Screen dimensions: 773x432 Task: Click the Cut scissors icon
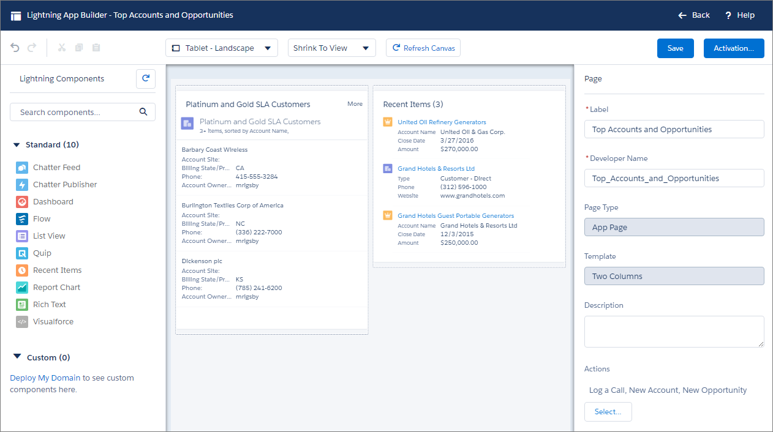(x=61, y=48)
